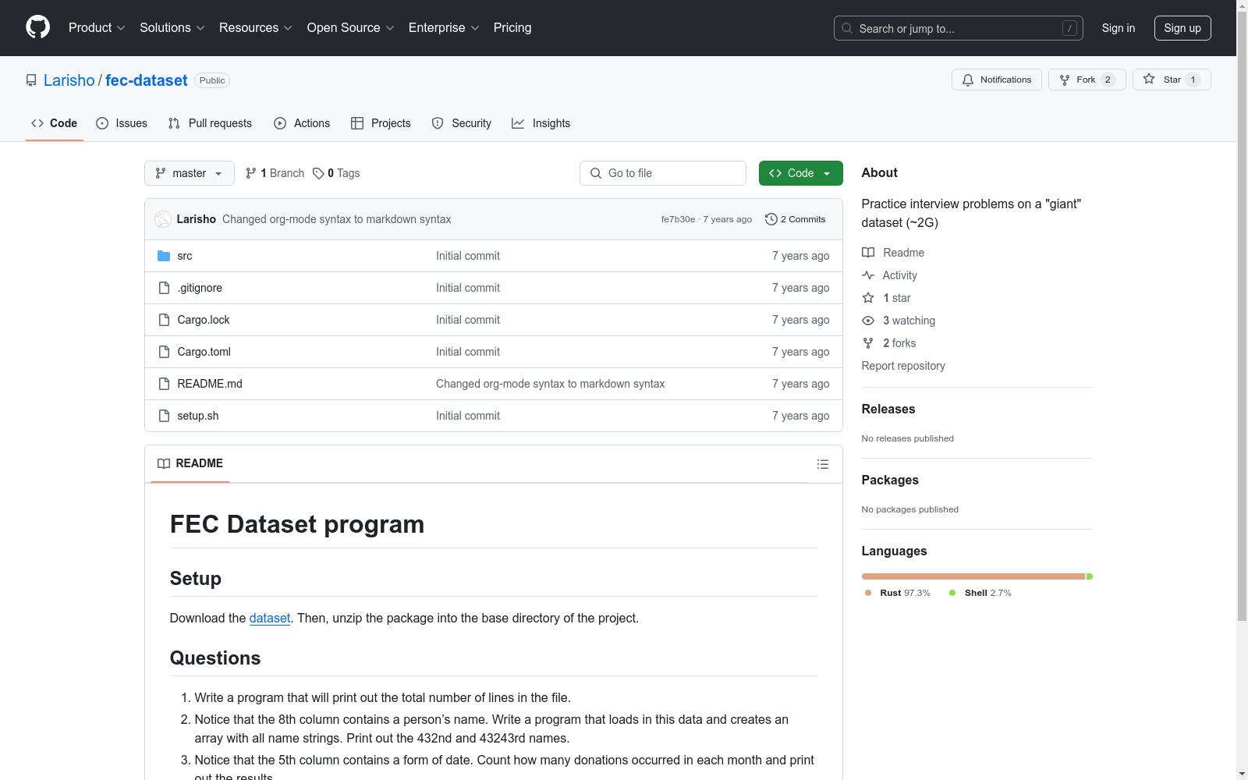
Task: Click Sign in
Action: coord(1119,28)
